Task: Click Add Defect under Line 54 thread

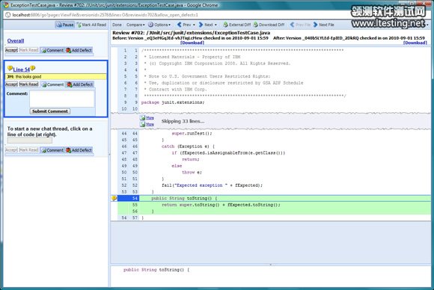Action: [x=80, y=84]
